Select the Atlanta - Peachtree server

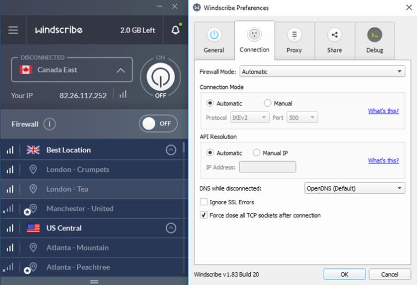tap(92, 267)
